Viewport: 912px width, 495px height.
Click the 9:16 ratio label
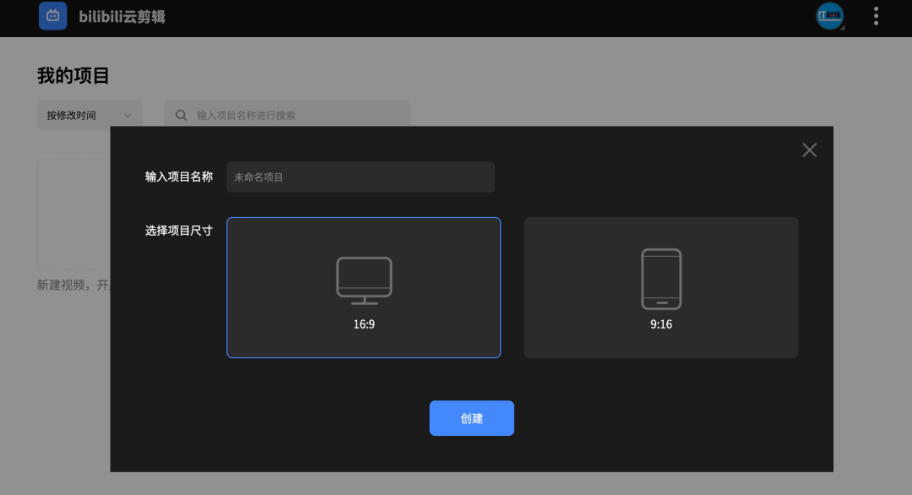click(660, 324)
